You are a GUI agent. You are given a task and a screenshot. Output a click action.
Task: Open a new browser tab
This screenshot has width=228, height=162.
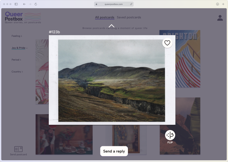point(223,4)
